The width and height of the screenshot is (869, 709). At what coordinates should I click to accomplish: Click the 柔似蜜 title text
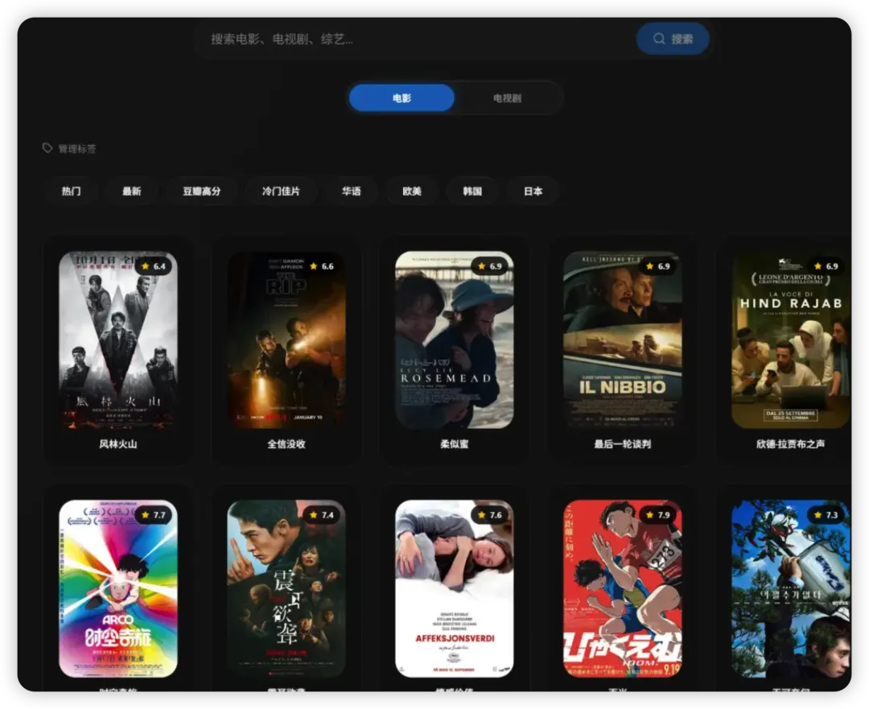coord(455,444)
